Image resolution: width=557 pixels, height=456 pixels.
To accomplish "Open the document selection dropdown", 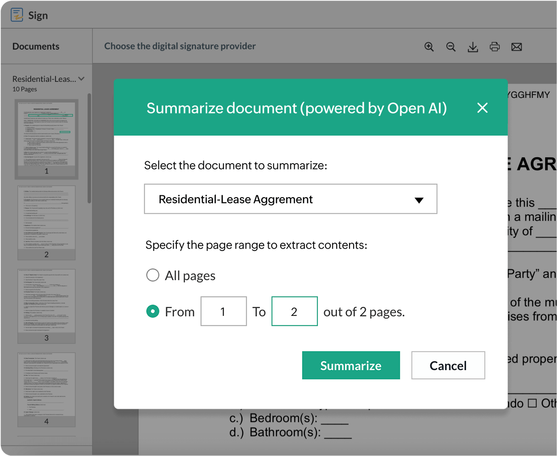I will click(291, 199).
